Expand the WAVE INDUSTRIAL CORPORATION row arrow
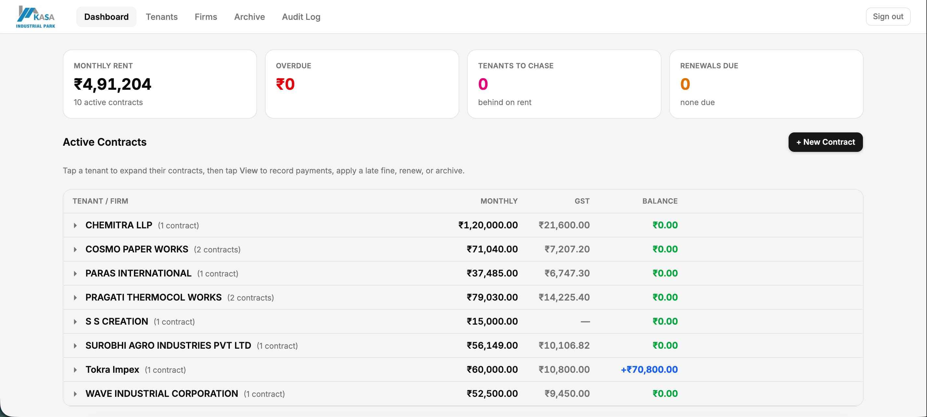 75,394
